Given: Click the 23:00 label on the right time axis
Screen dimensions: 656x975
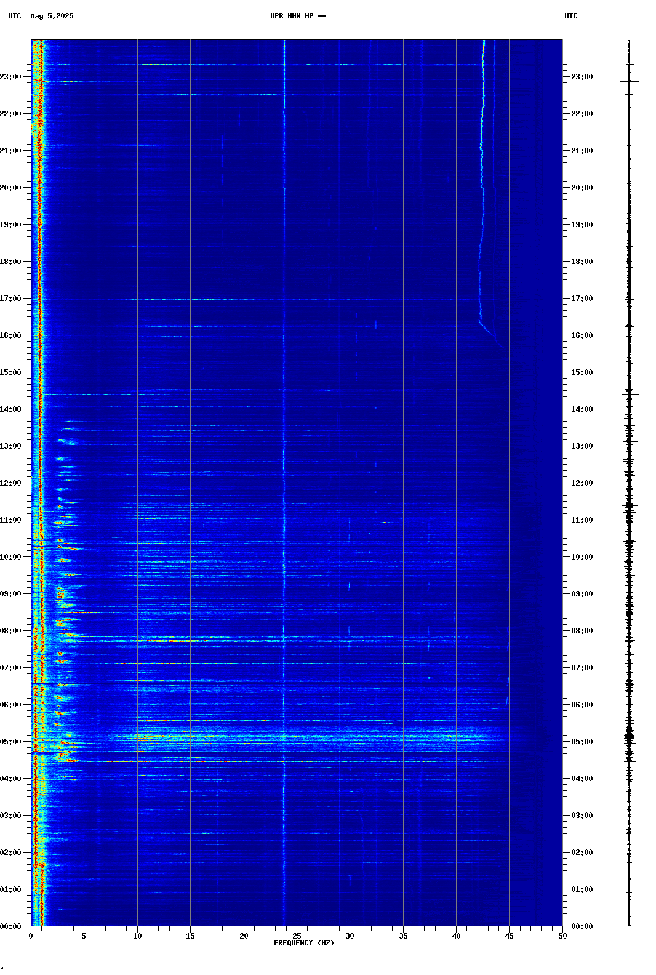Looking at the screenshot, I should pyautogui.click(x=582, y=77).
